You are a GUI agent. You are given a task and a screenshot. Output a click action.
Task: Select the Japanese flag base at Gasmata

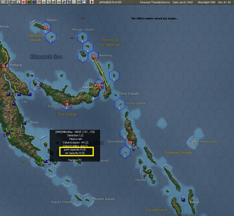(x=67, y=104)
